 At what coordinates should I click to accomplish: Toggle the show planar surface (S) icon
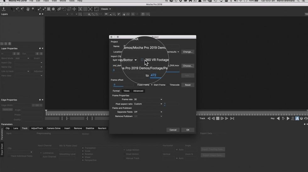click(x=80, y=9)
